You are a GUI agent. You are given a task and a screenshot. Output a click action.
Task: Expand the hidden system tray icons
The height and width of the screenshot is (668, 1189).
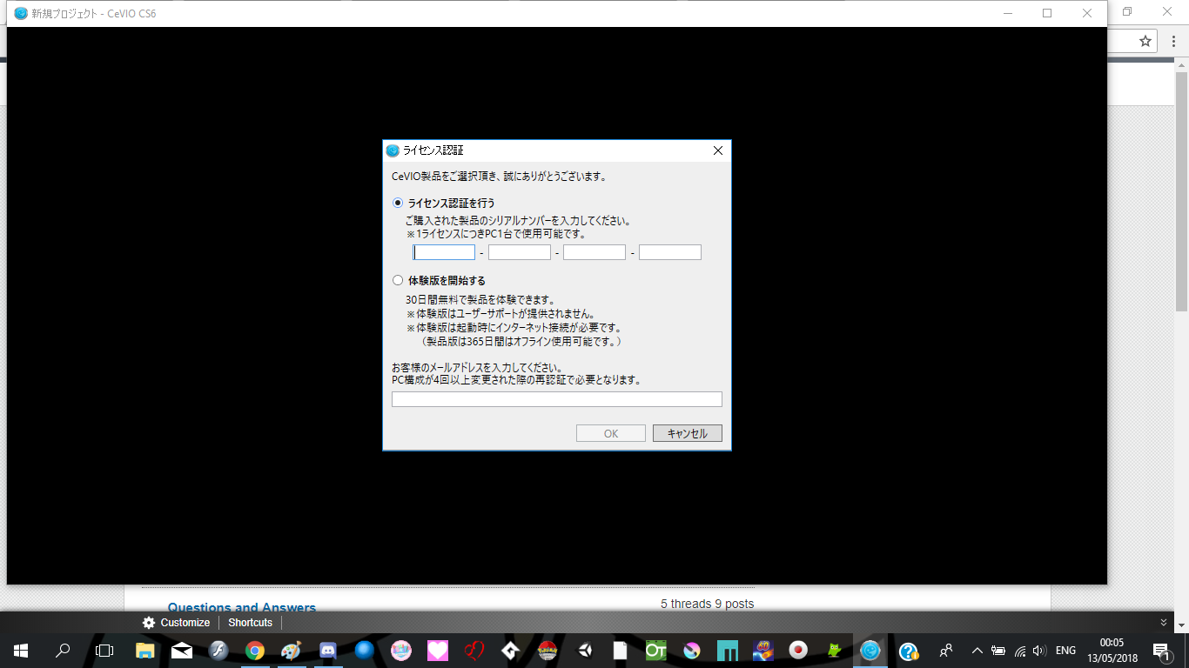click(x=977, y=651)
